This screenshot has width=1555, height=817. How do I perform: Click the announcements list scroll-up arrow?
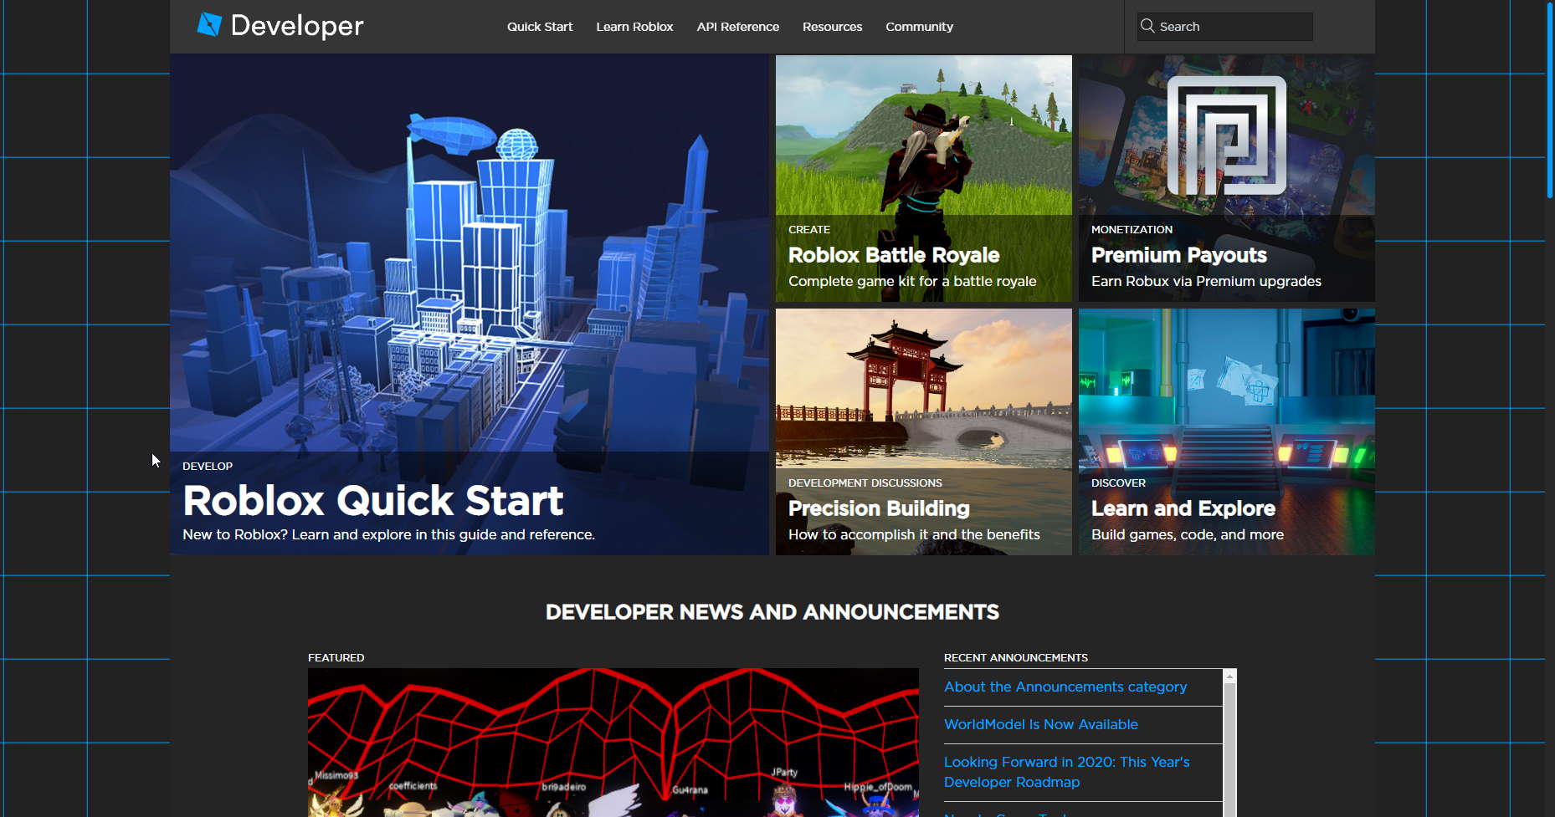pyautogui.click(x=1229, y=676)
